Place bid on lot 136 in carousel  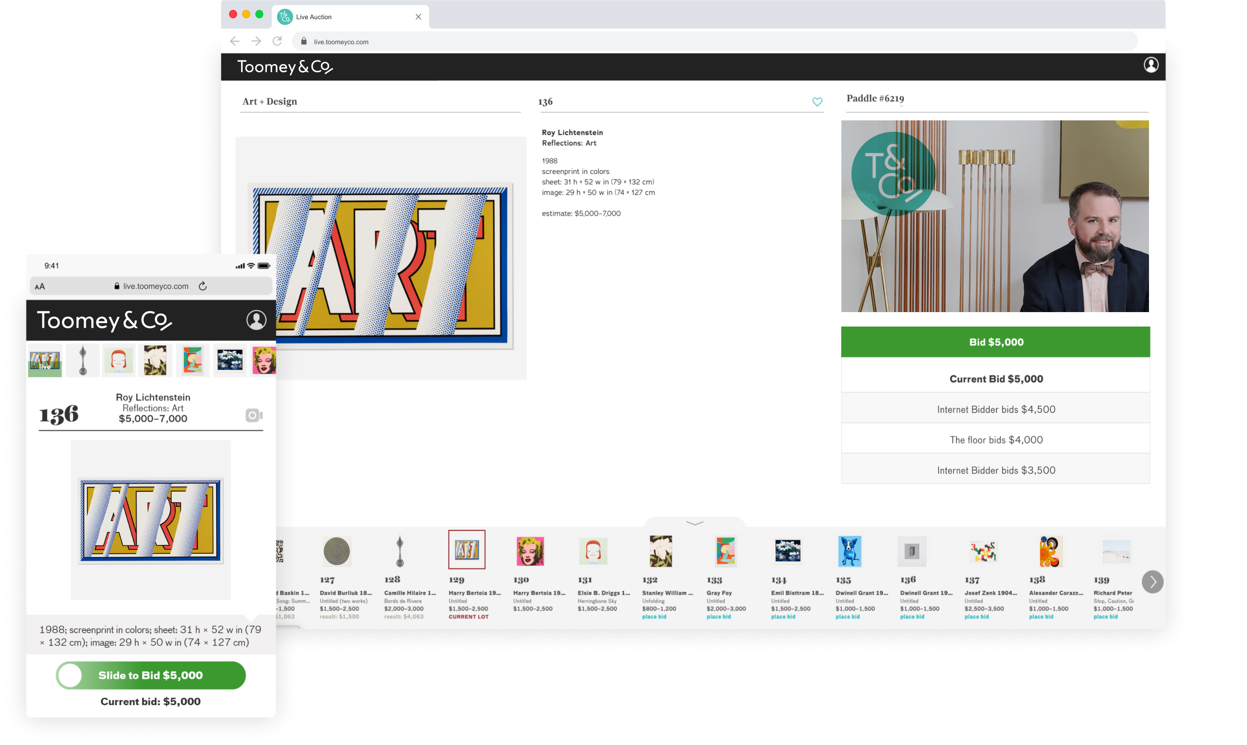click(x=912, y=616)
